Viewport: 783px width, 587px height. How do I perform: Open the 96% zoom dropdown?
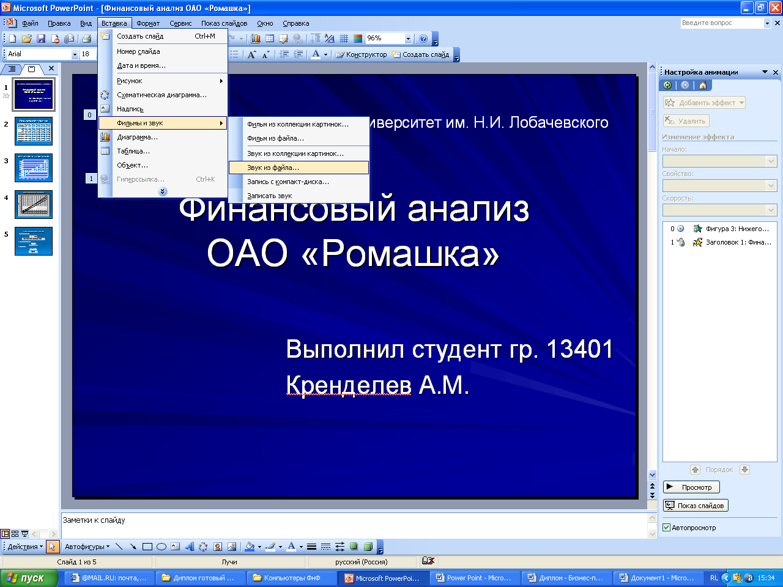click(408, 39)
